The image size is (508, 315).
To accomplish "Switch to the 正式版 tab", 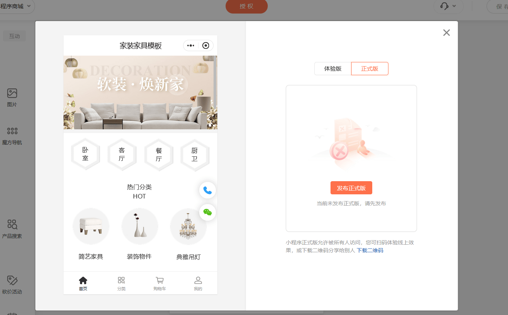I will (370, 69).
